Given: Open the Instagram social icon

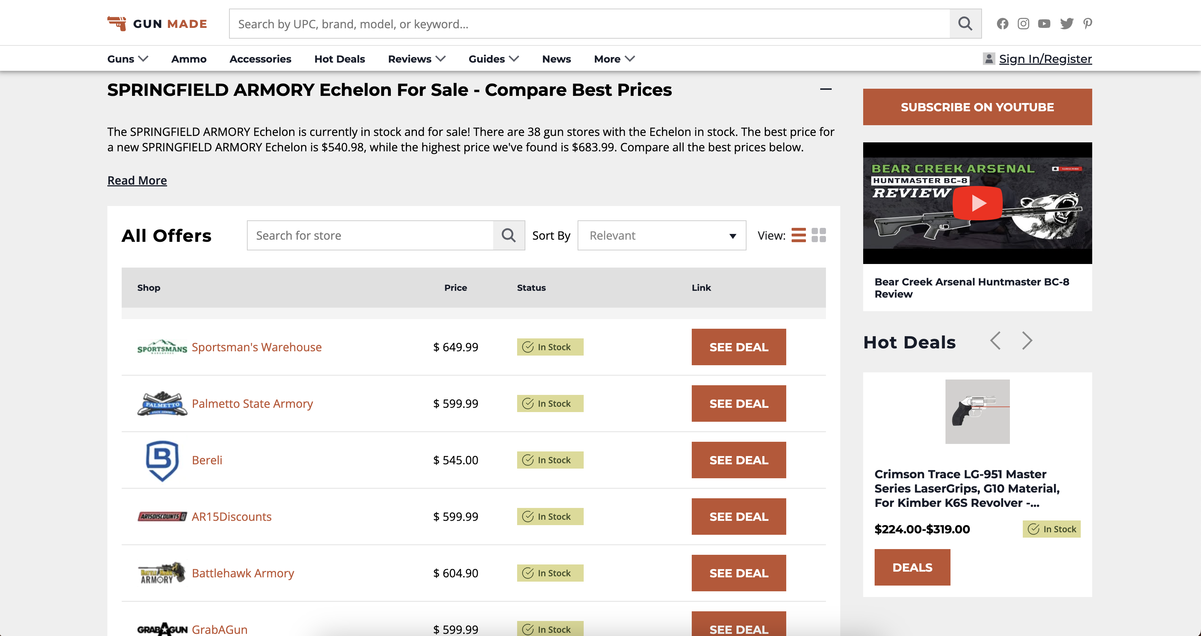Looking at the screenshot, I should 1023,24.
